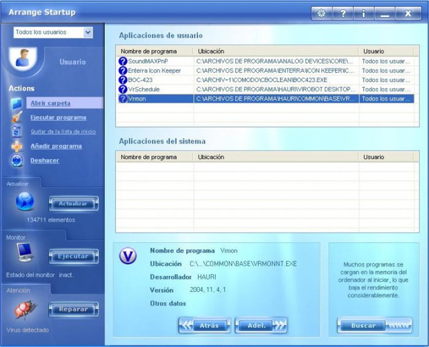
Task: Click the question icon of SoundMAXPnP row
Action: coord(123,61)
